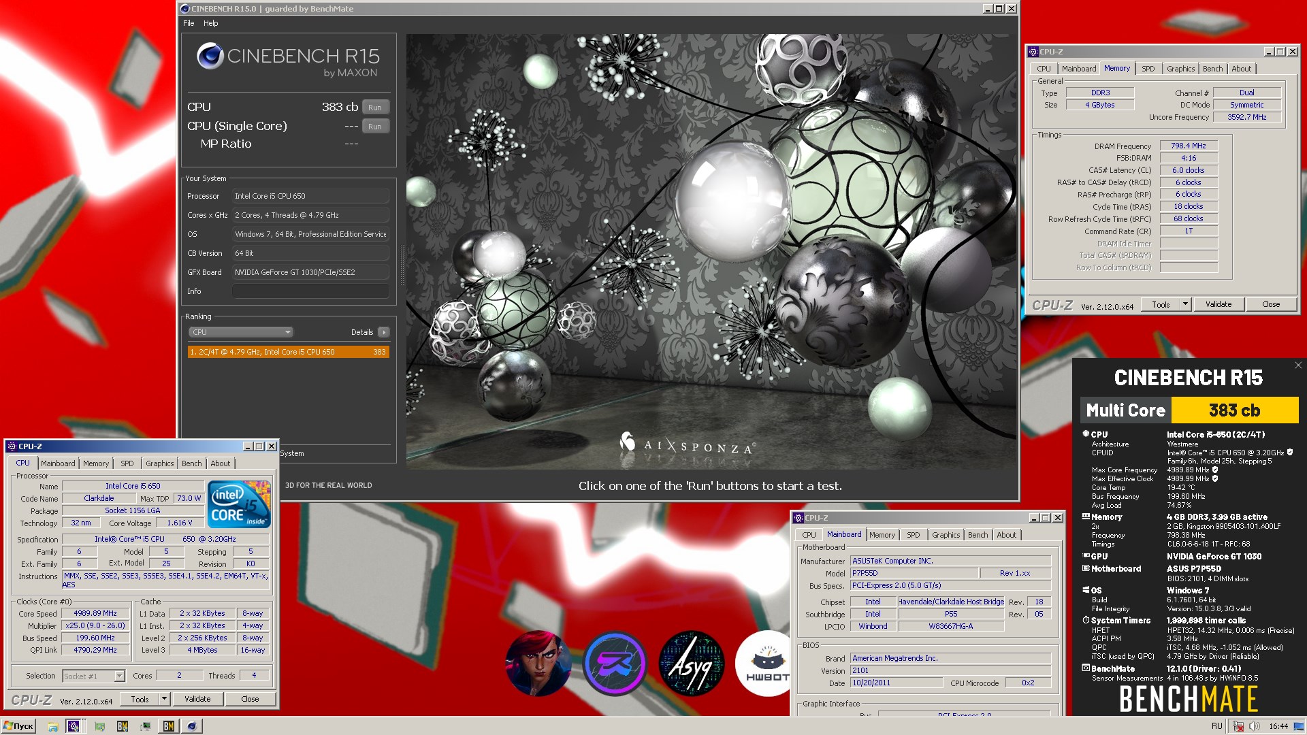Click Close button in CPU-Z Memory window
Image resolution: width=1307 pixels, height=735 pixels.
(x=1271, y=304)
